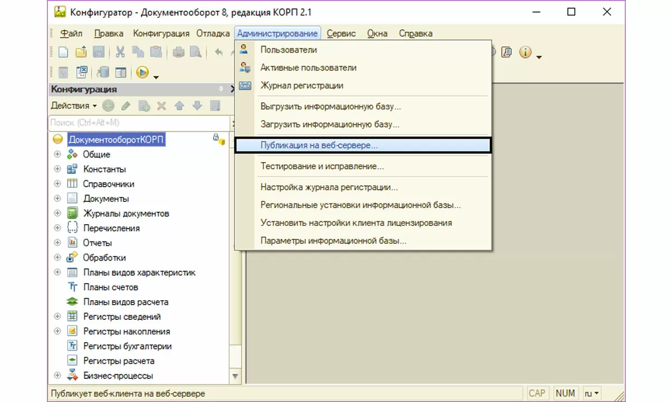This screenshot has height=402, width=671.
Task: Open Журнал регистрации menu item
Action: [363, 86]
